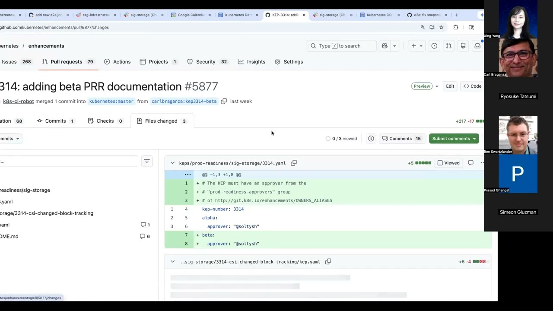Screen dimensions: 553x311
Task: Click the file tree filter input
Action: [69, 161]
